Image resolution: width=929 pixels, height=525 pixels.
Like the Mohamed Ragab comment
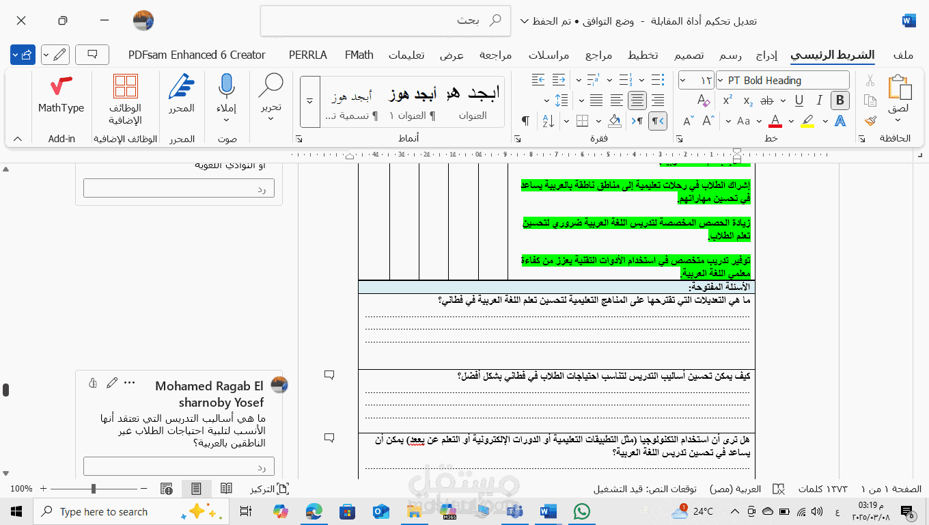(93, 383)
